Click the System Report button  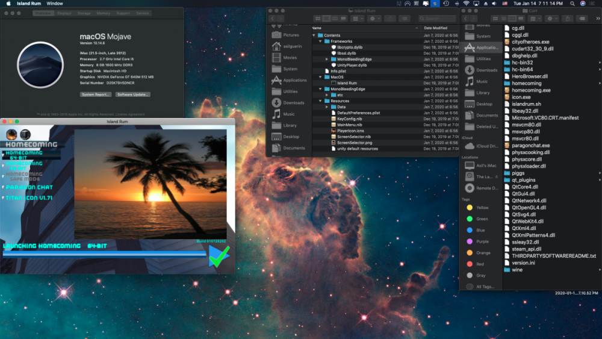coord(96,95)
